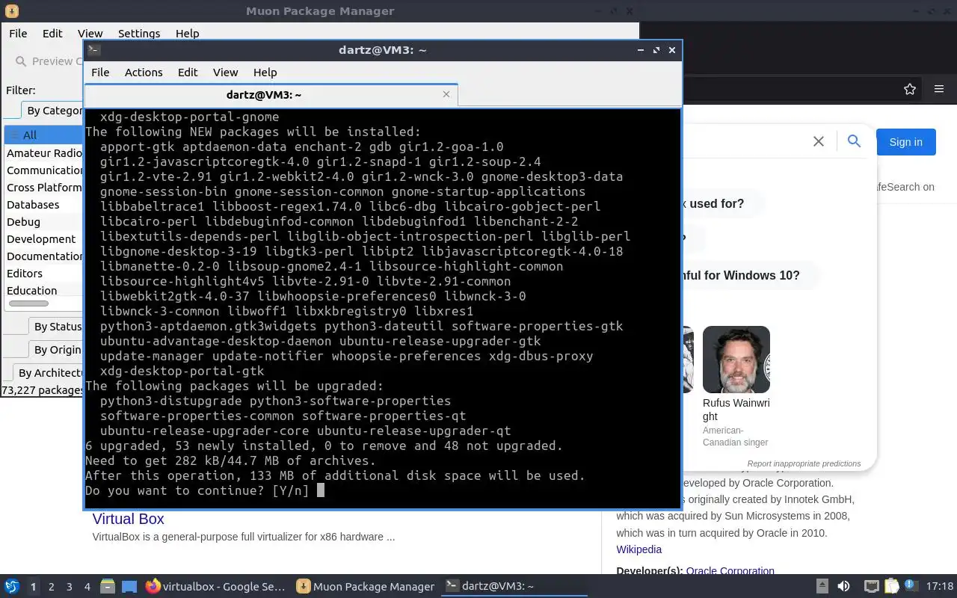Close the dartz@VM3 terminal tab
957x598 pixels.
[446, 94]
